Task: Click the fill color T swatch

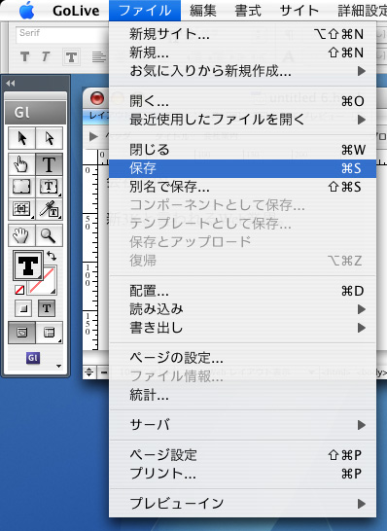Action: pyautogui.click(x=28, y=265)
